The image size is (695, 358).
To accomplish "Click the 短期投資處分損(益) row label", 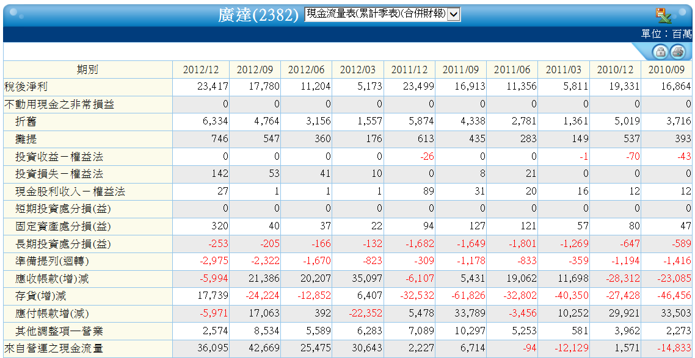I will tap(64, 209).
